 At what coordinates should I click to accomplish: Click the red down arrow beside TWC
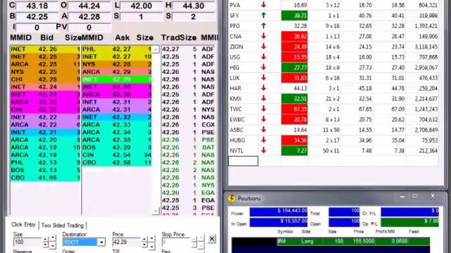(x=264, y=109)
